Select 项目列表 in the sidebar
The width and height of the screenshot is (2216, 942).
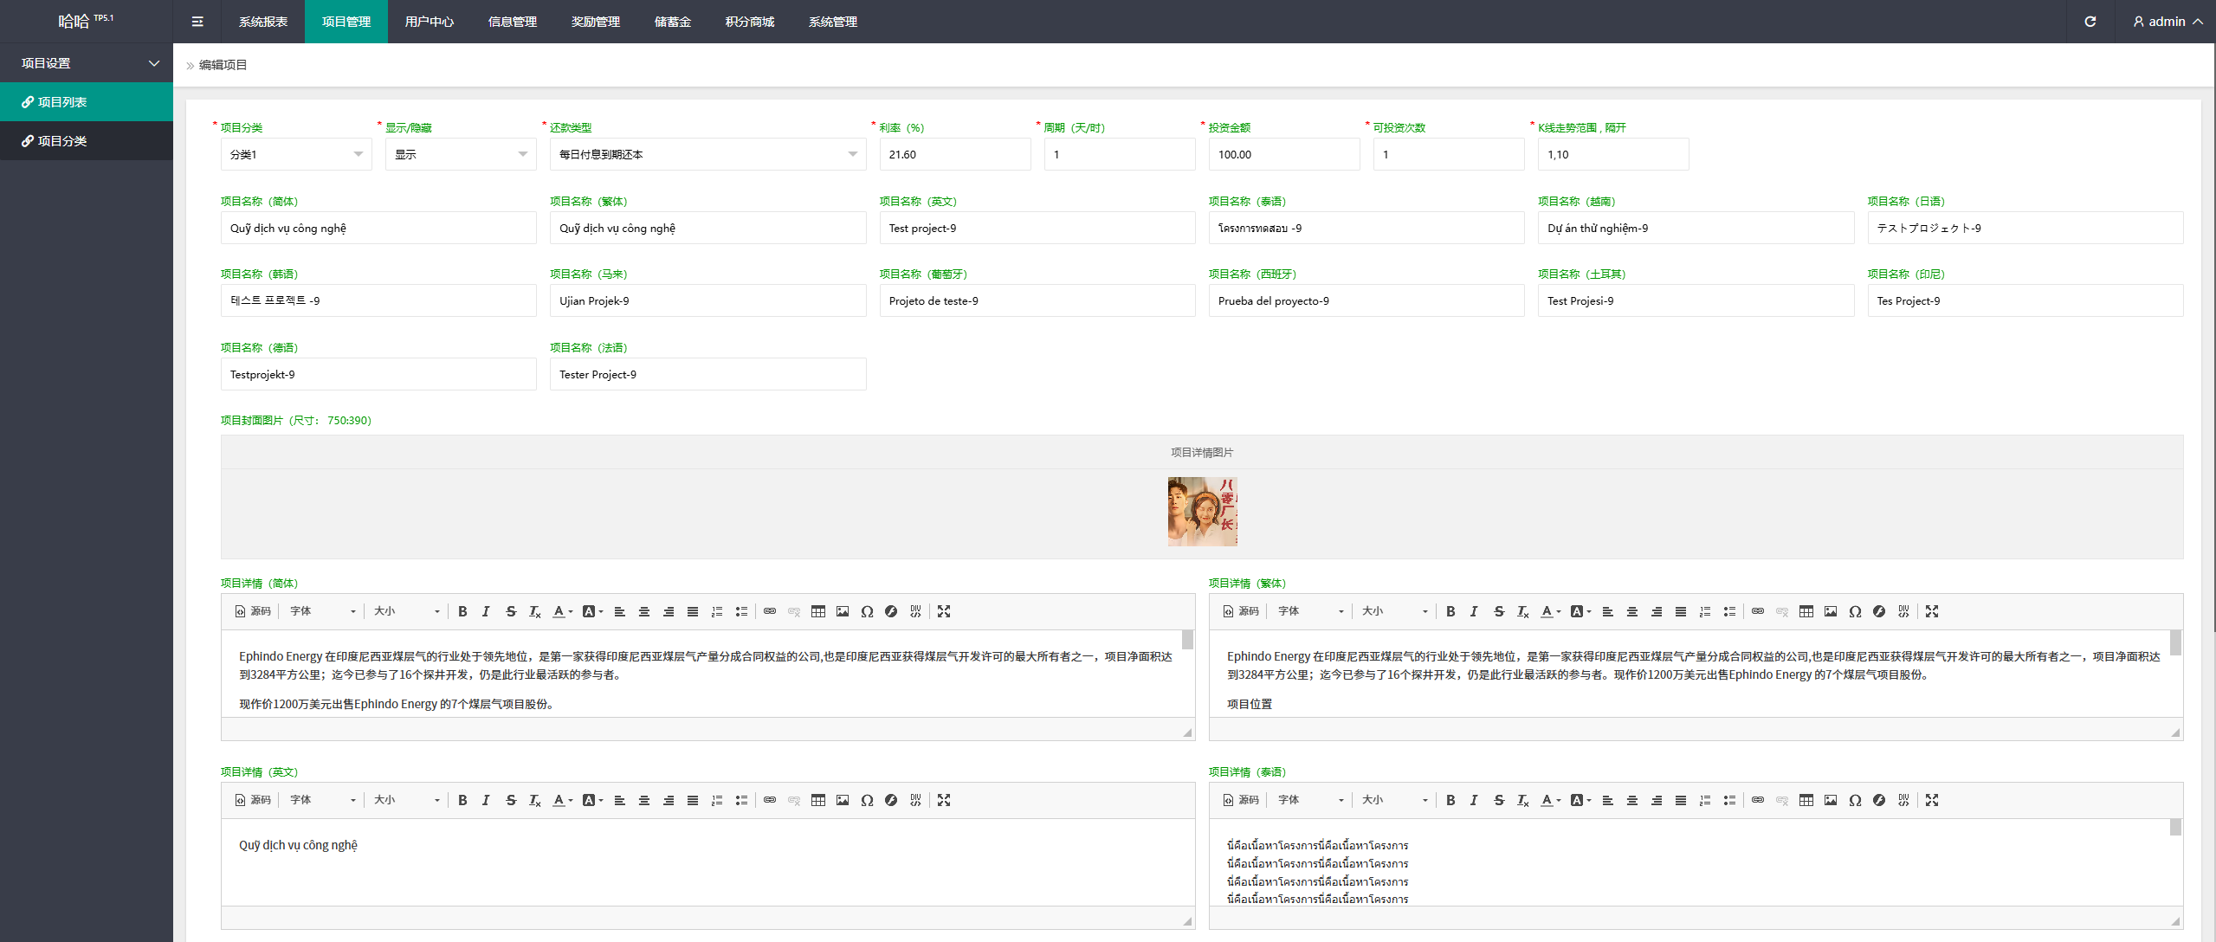coord(87,102)
